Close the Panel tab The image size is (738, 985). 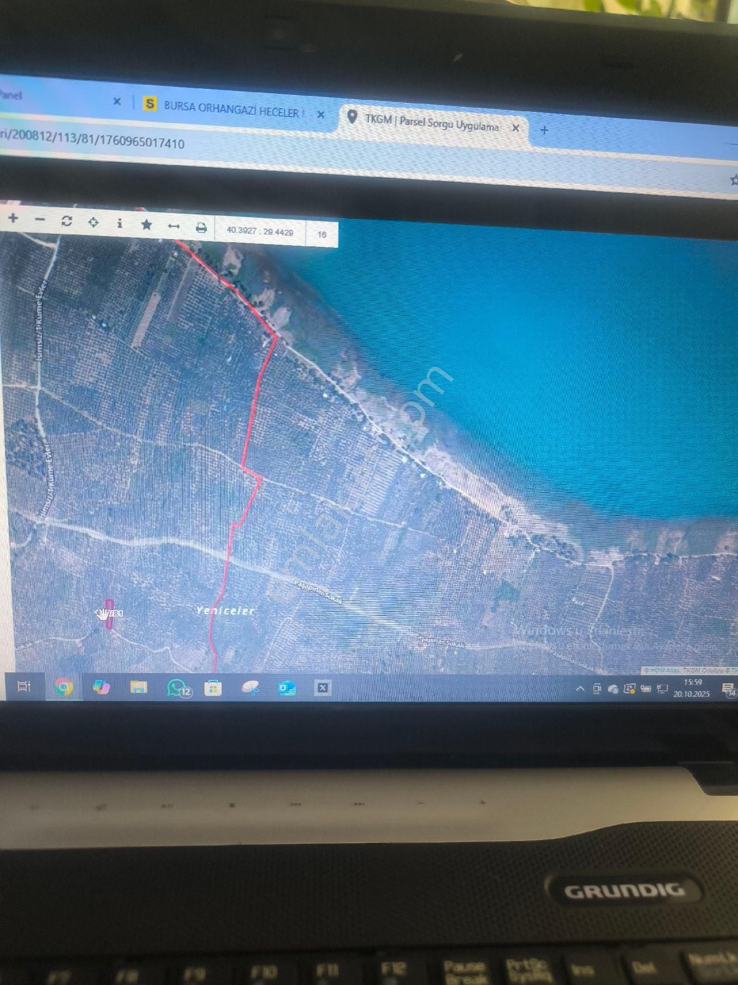[x=117, y=102]
